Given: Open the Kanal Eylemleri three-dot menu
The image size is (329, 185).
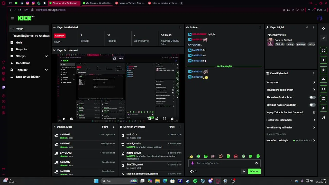Looking at the screenshot, I should point(313,73).
